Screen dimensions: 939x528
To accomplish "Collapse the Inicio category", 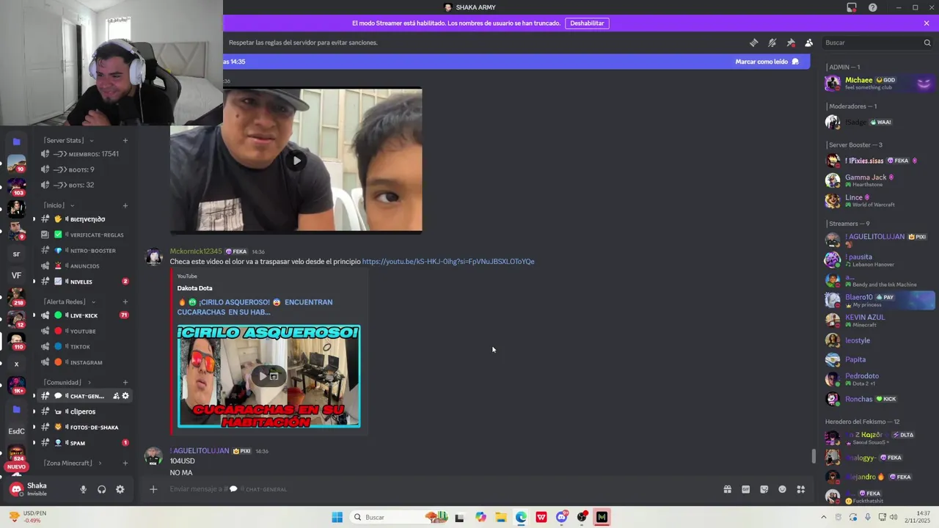I will pyautogui.click(x=59, y=205).
